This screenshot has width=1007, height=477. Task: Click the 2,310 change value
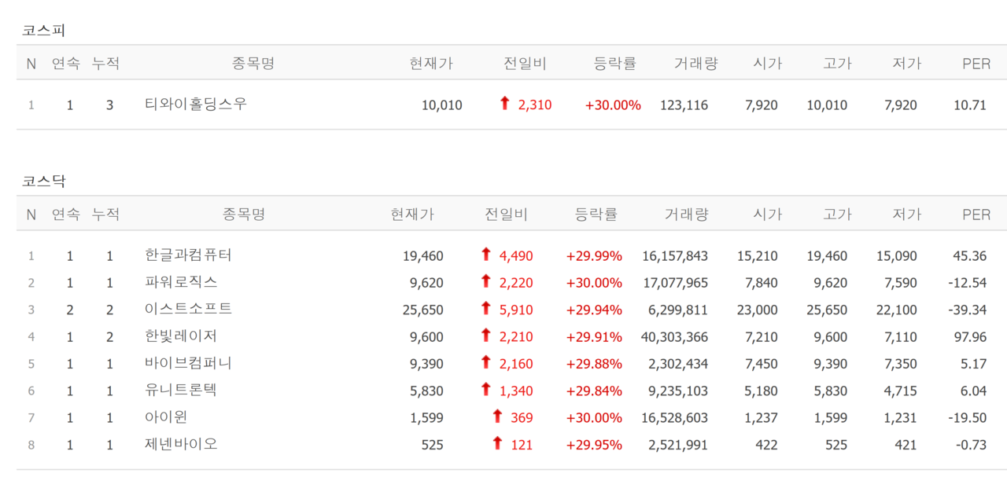click(x=535, y=105)
